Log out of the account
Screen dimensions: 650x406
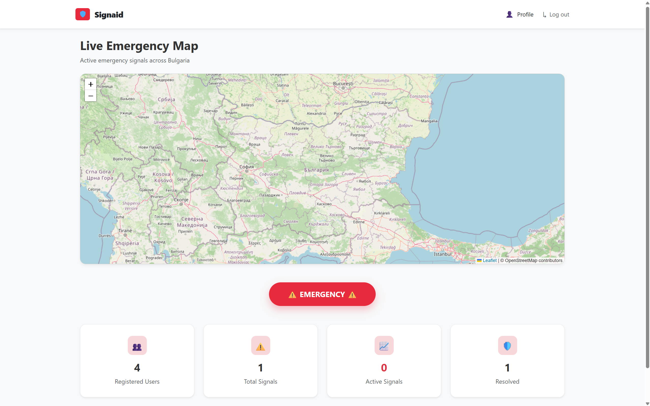pos(559,14)
